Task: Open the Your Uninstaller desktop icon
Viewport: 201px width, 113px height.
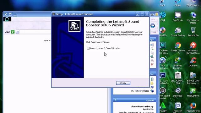Action: (163, 63)
